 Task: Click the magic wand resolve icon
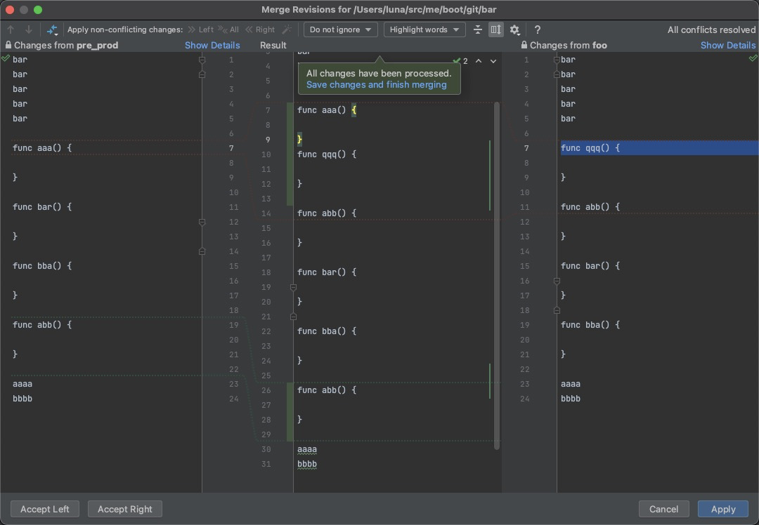pyautogui.click(x=286, y=29)
